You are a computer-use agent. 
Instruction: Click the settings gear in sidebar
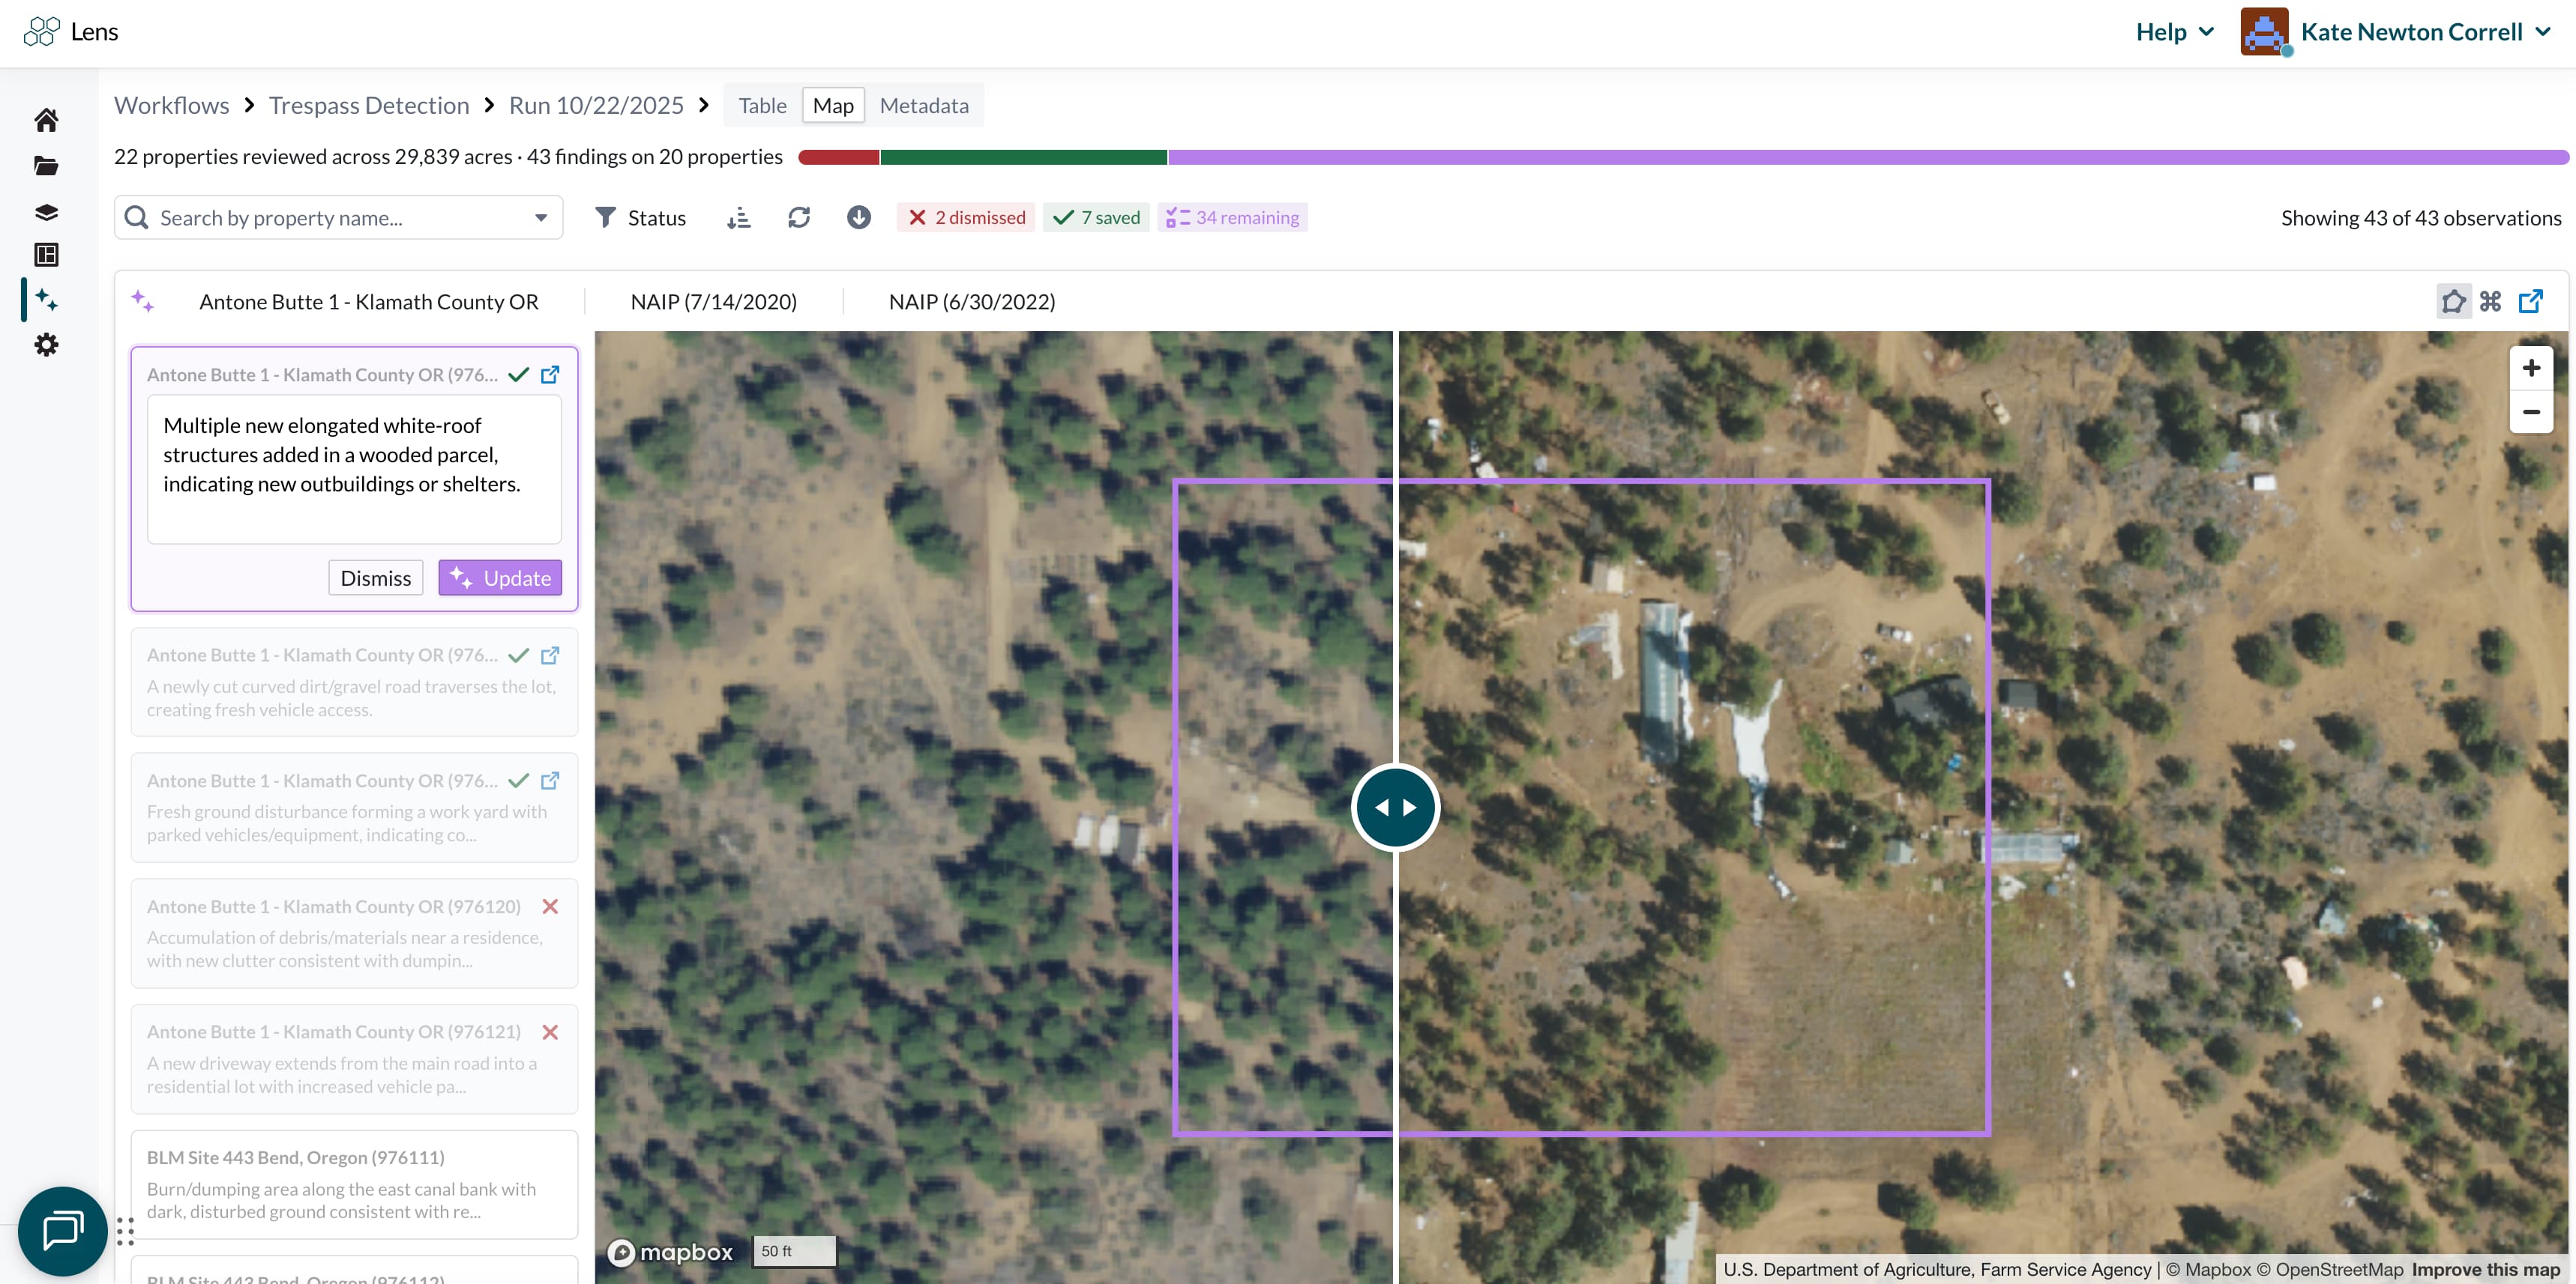pyautogui.click(x=46, y=345)
